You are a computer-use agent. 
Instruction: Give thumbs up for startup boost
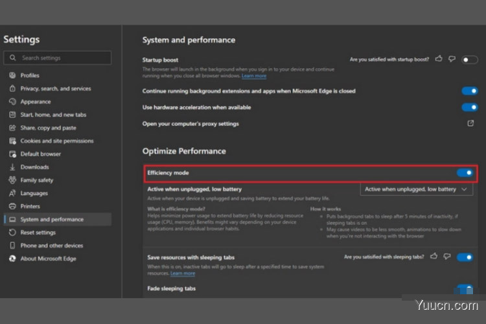[439, 58]
